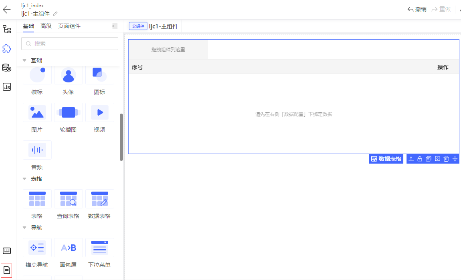
Task: Collapse the 表格 section
Action: (x=24, y=179)
